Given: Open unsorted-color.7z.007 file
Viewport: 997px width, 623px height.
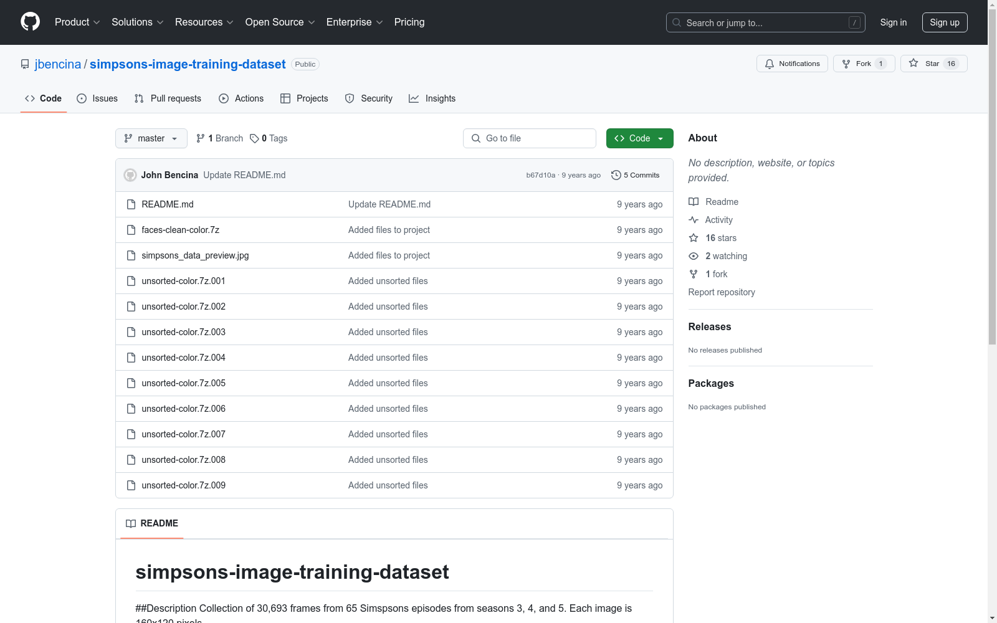Looking at the screenshot, I should pos(184,434).
